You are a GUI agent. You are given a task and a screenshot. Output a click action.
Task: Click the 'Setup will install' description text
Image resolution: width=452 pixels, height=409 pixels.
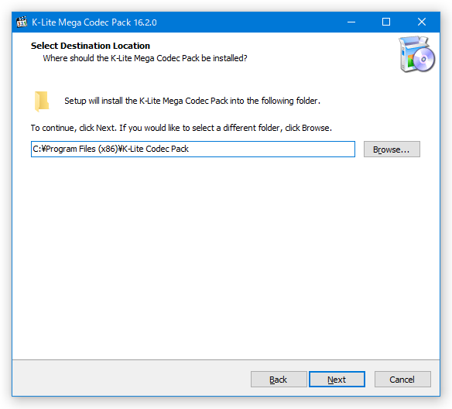[192, 101]
